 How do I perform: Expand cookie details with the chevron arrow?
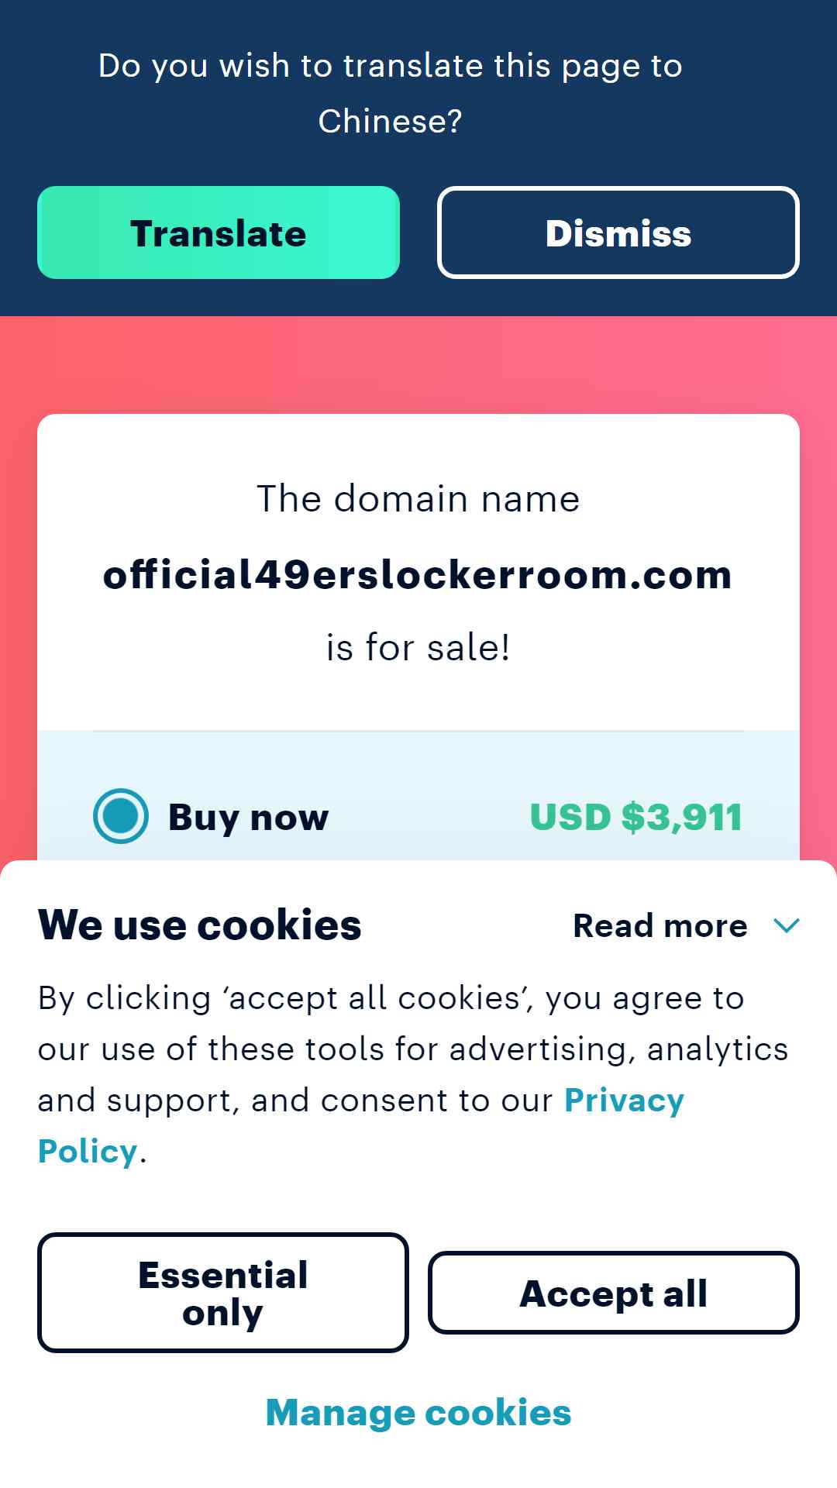(787, 925)
